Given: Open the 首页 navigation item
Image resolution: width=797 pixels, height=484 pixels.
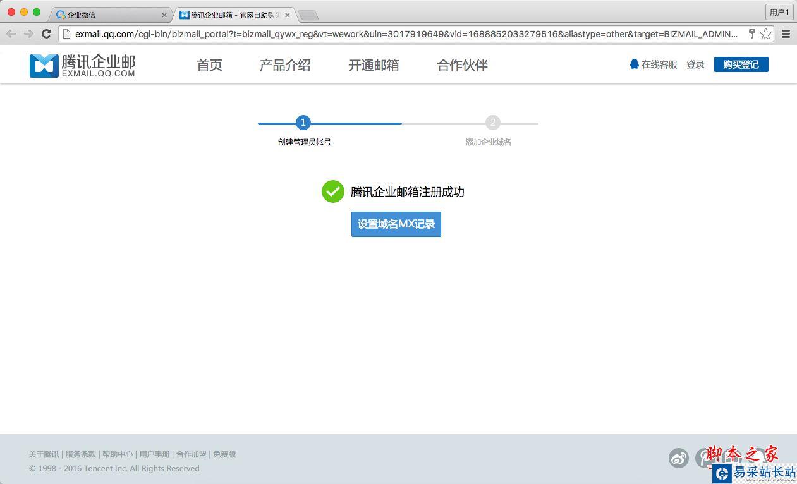Looking at the screenshot, I should coord(209,65).
